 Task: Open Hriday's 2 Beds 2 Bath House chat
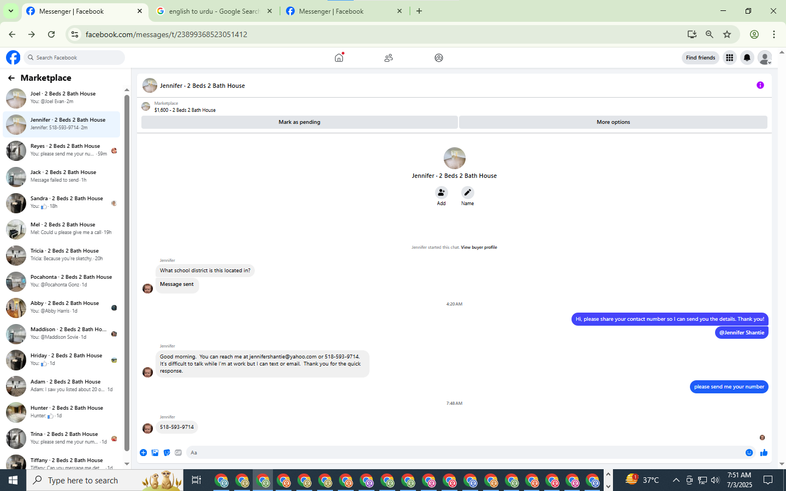(x=62, y=360)
